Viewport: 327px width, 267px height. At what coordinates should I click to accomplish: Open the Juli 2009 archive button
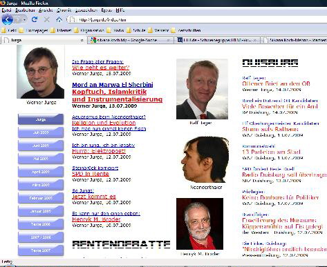[x=41, y=132]
